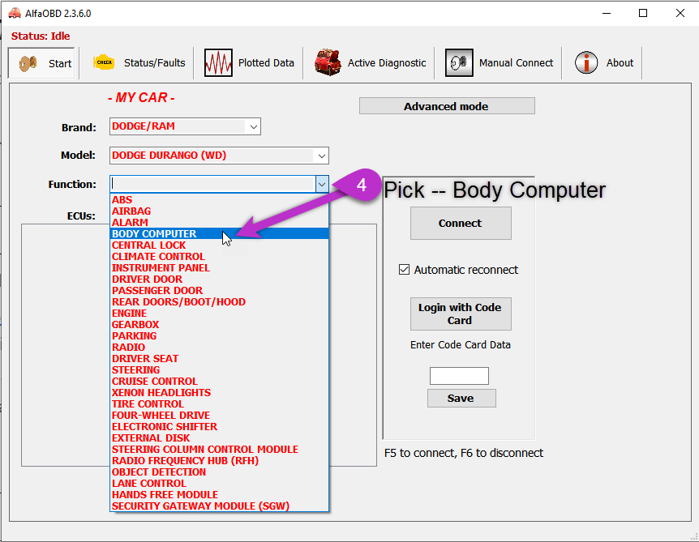
Task: Choose DRIVER DOOR in the list
Action: pyautogui.click(x=219, y=280)
